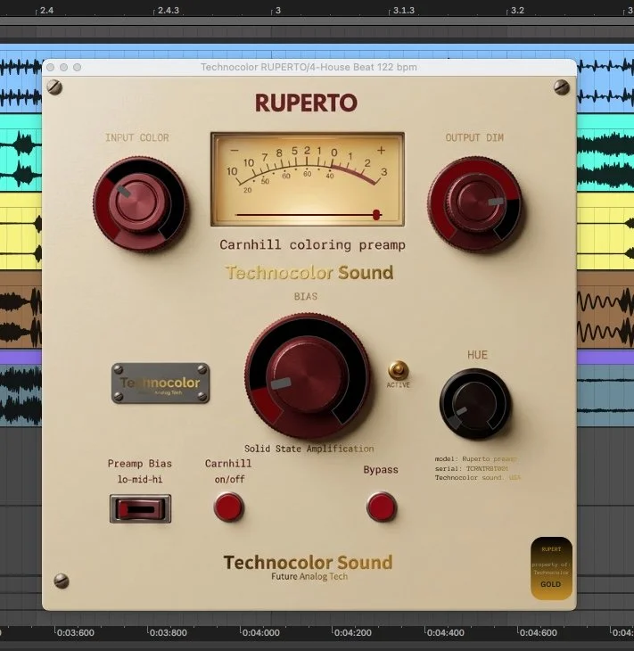Click the large BIAS knob
This screenshot has width=634, height=651.
point(308,375)
